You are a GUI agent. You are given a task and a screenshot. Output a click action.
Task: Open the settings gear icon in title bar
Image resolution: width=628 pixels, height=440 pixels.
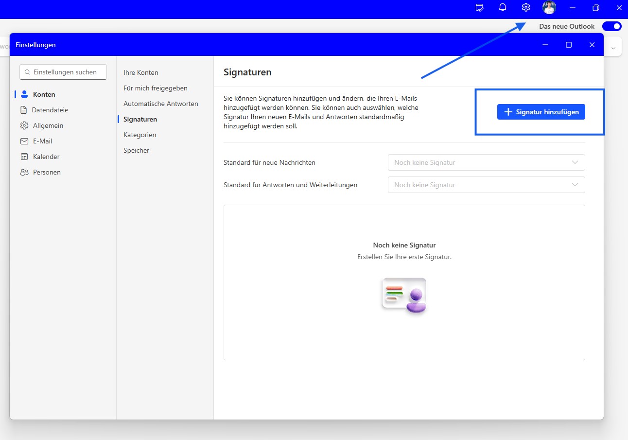525,8
